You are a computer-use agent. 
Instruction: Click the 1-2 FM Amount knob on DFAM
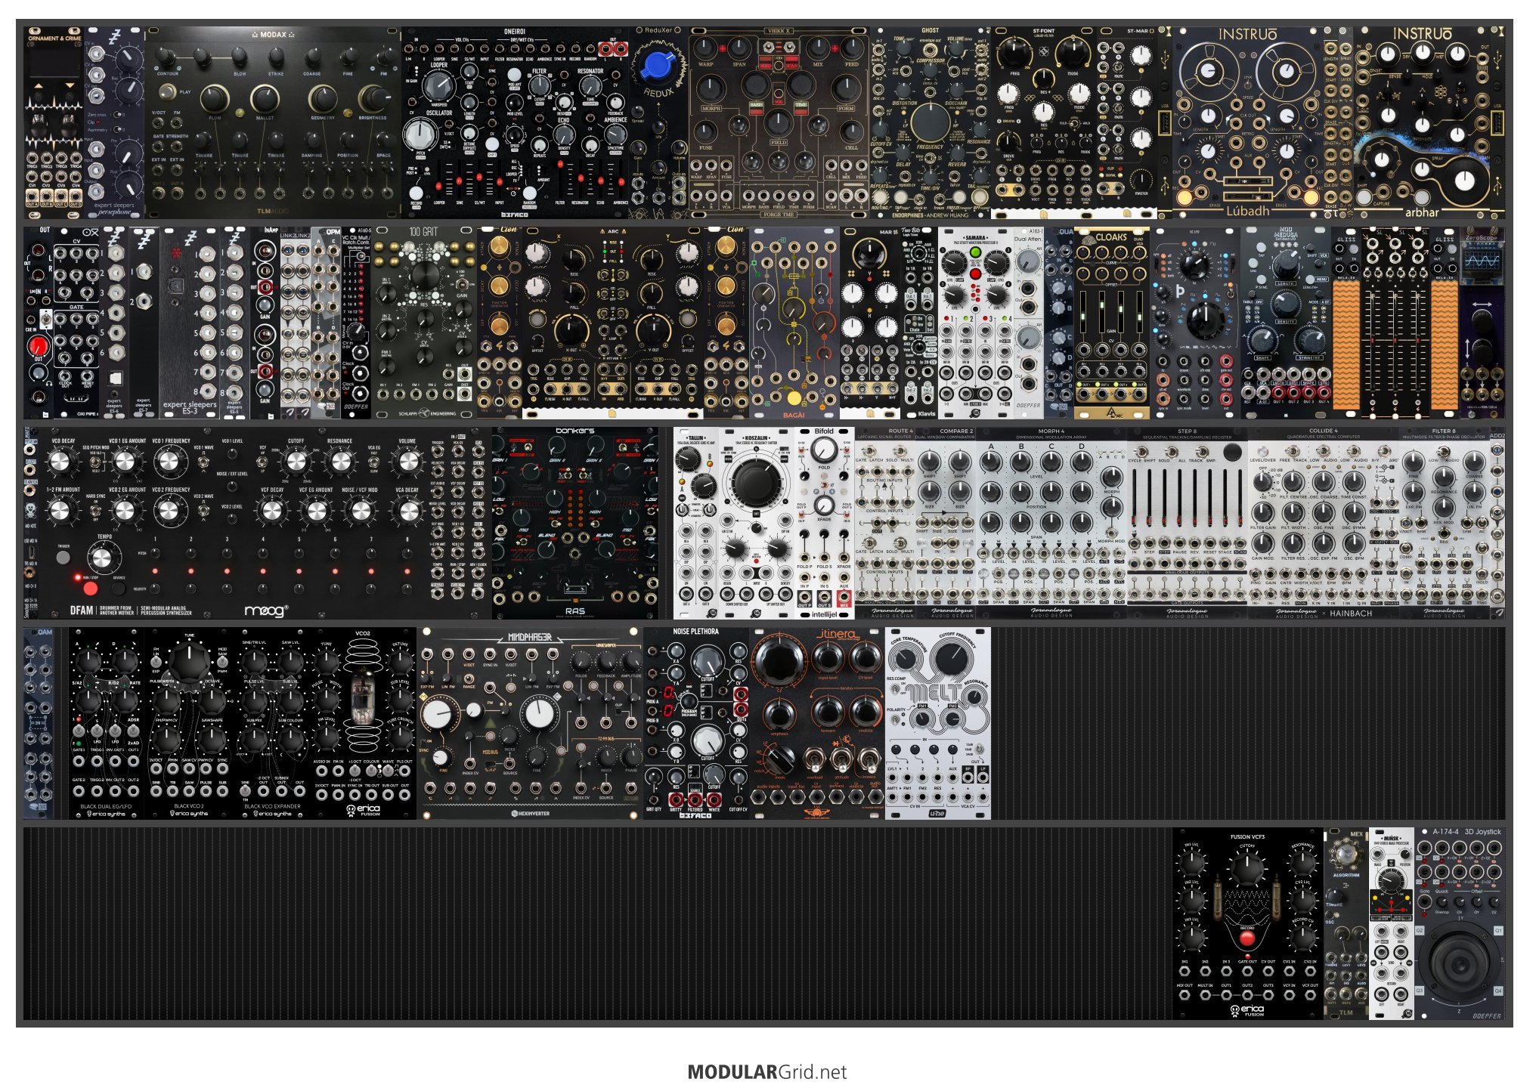pyautogui.click(x=62, y=511)
